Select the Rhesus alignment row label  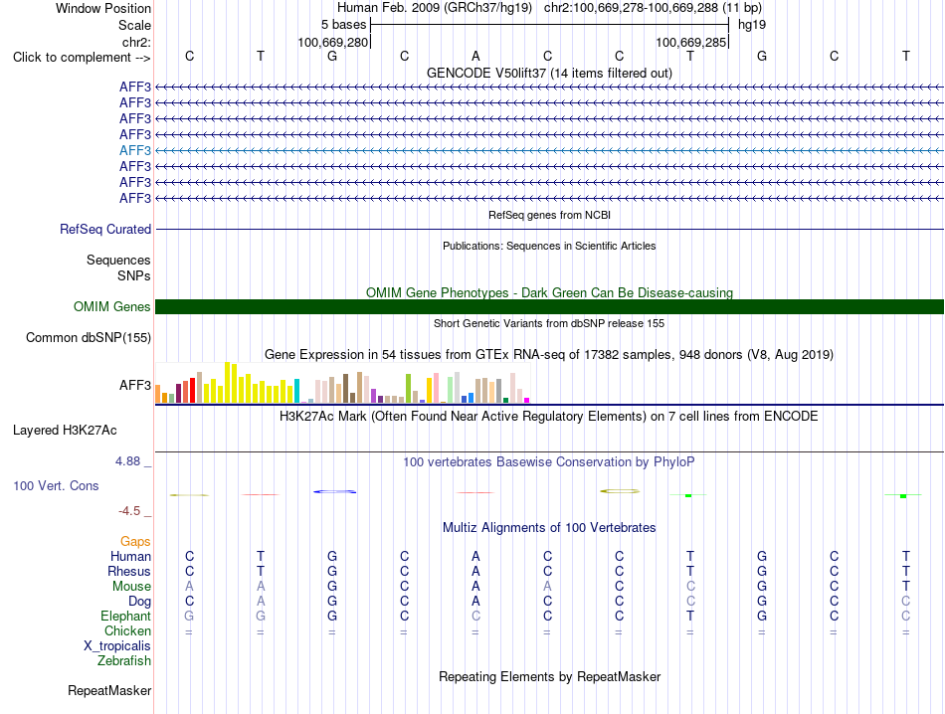tap(129, 571)
